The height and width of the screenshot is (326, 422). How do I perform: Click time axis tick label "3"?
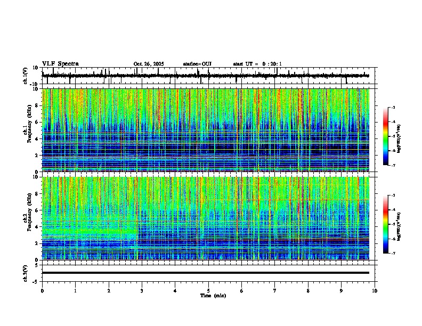pos(142,291)
